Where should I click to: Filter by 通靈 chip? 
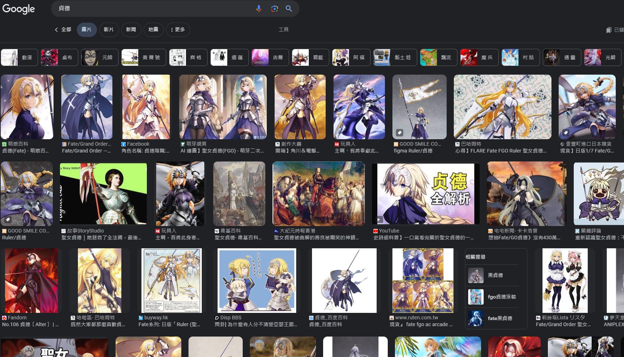(x=562, y=57)
